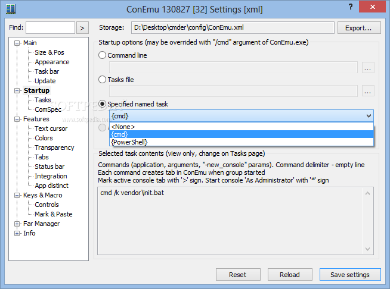Open the Update settings page
390x289 pixels.
pos(45,81)
